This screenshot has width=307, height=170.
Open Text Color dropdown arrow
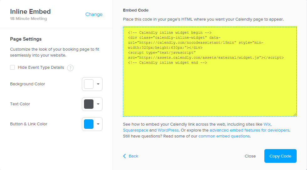point(98,104)
